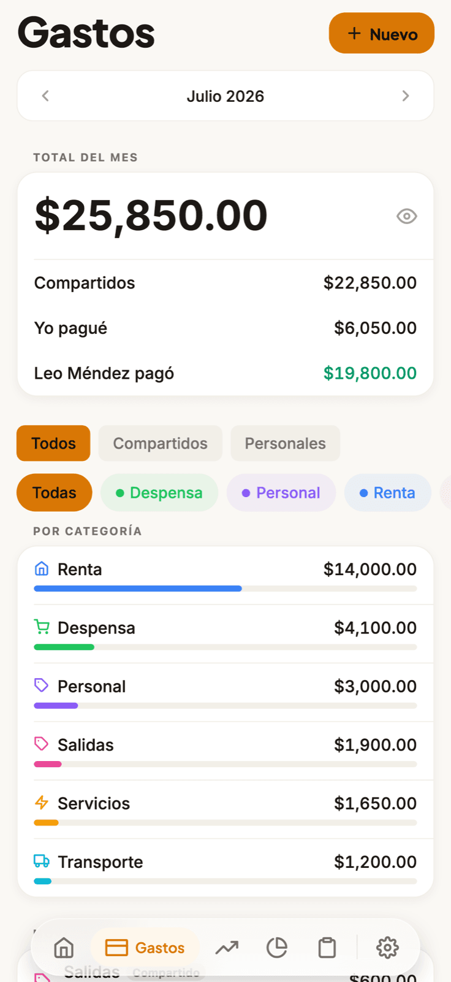Click the blue Renta progress bar
The height and width of the screenshot is (982, 451).
[138, 589]
